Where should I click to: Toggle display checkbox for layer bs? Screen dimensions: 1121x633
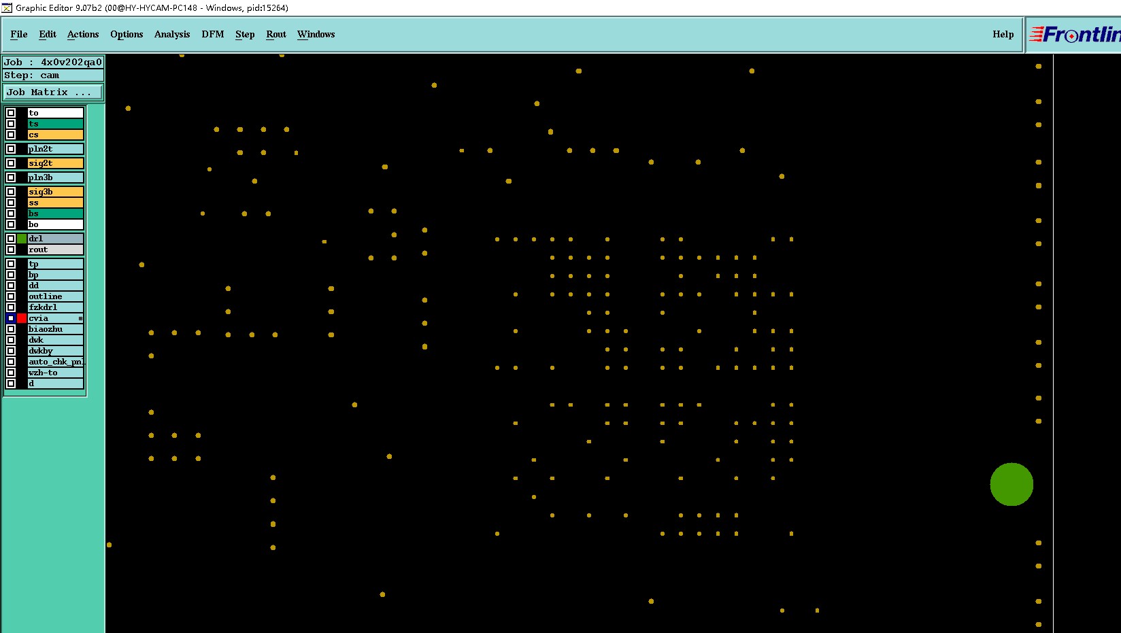coord(11,213)
